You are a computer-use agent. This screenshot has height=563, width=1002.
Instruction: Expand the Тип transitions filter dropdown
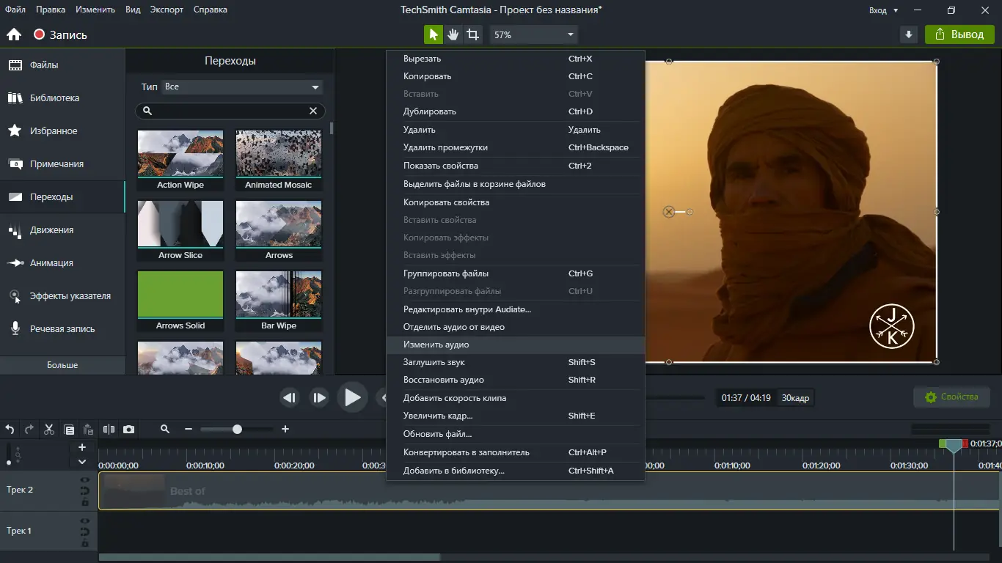(242, 87)
